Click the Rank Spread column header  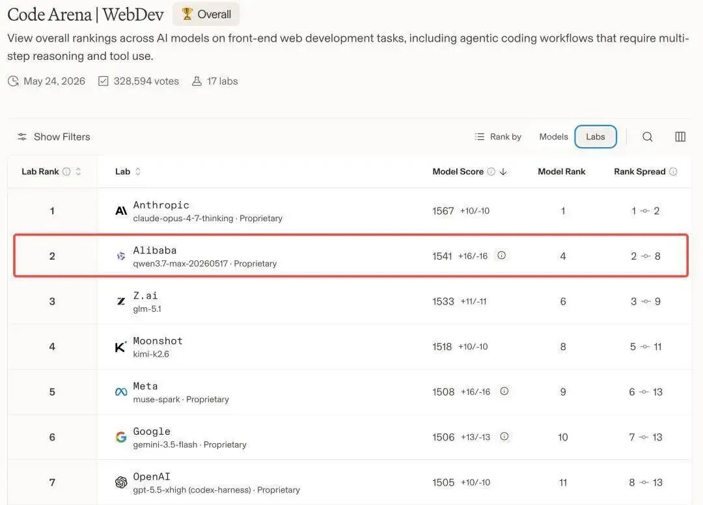[x=639, y=172]
